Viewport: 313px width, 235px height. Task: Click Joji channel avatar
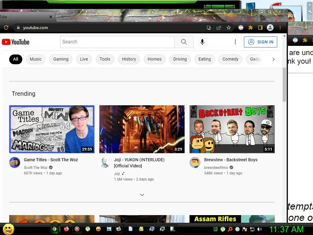(105, 162)
